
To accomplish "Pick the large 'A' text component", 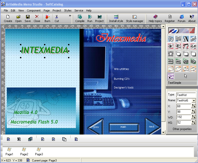I will pos(186,39).
